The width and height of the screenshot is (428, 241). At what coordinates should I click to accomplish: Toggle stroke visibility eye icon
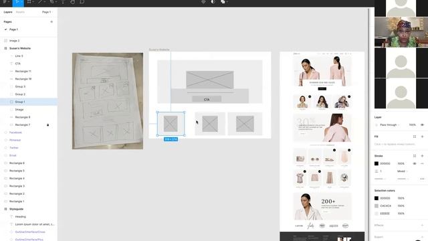(x=415, y=163)
